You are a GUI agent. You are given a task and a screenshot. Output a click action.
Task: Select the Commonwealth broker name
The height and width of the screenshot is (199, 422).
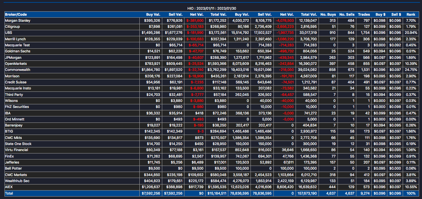point(17,70)
